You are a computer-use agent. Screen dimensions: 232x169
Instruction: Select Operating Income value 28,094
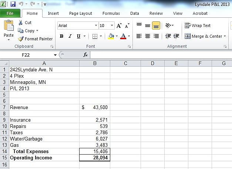coord(95,158)
